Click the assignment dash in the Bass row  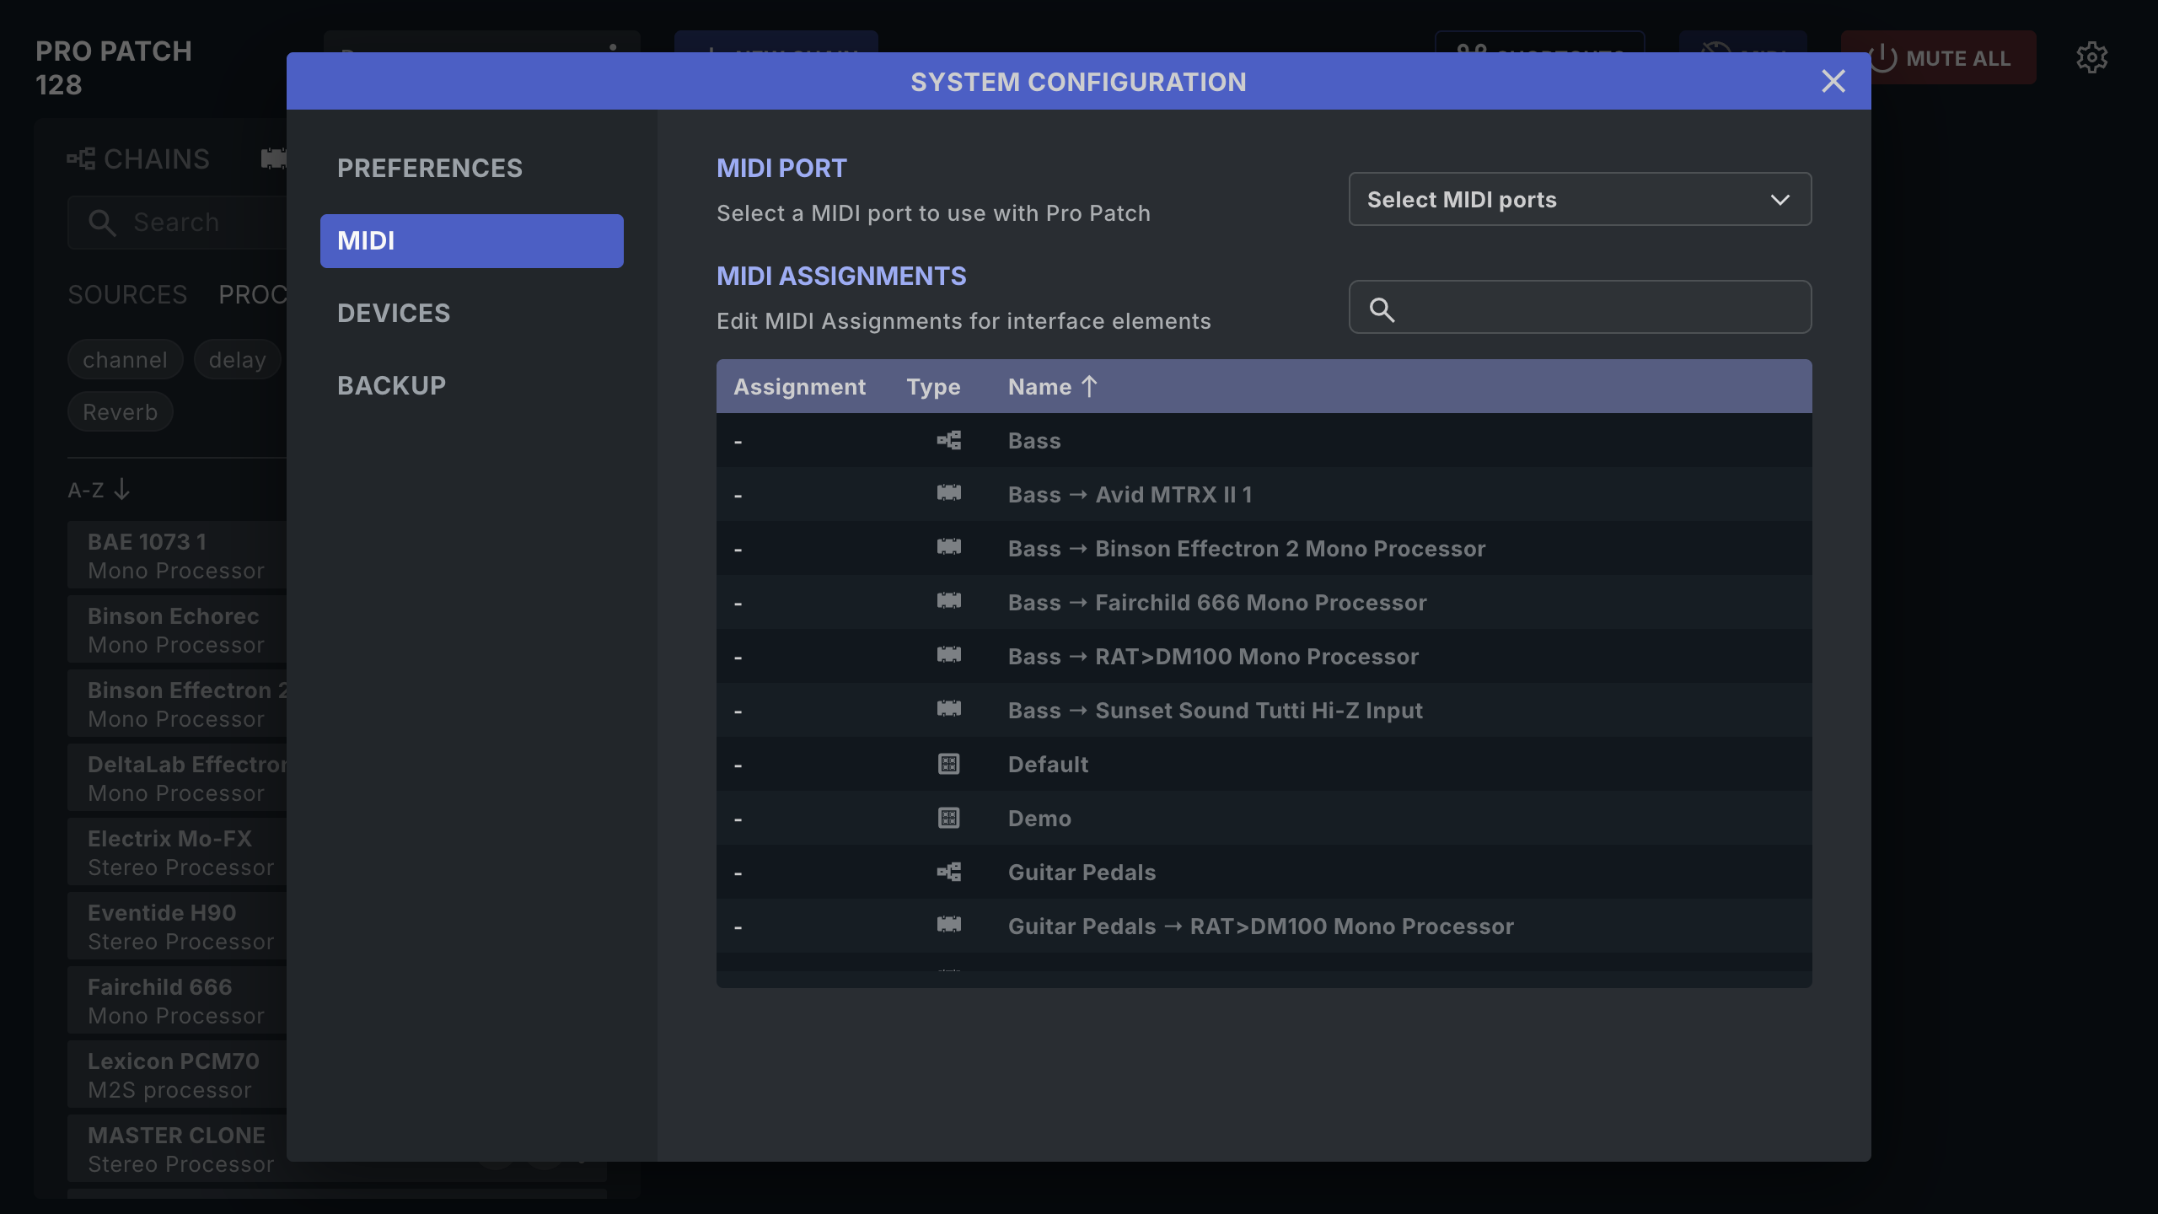pyautogui.click(x=738, y=442)
